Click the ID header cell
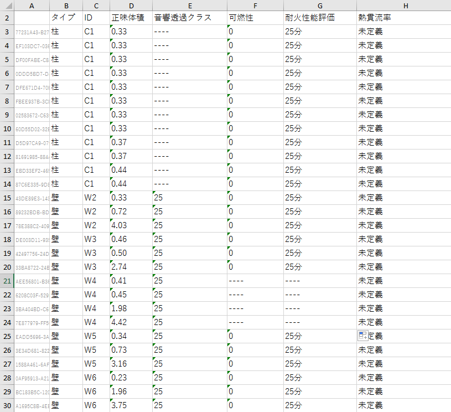The height and width of the screenshot is (412, 451). (96, 17)
